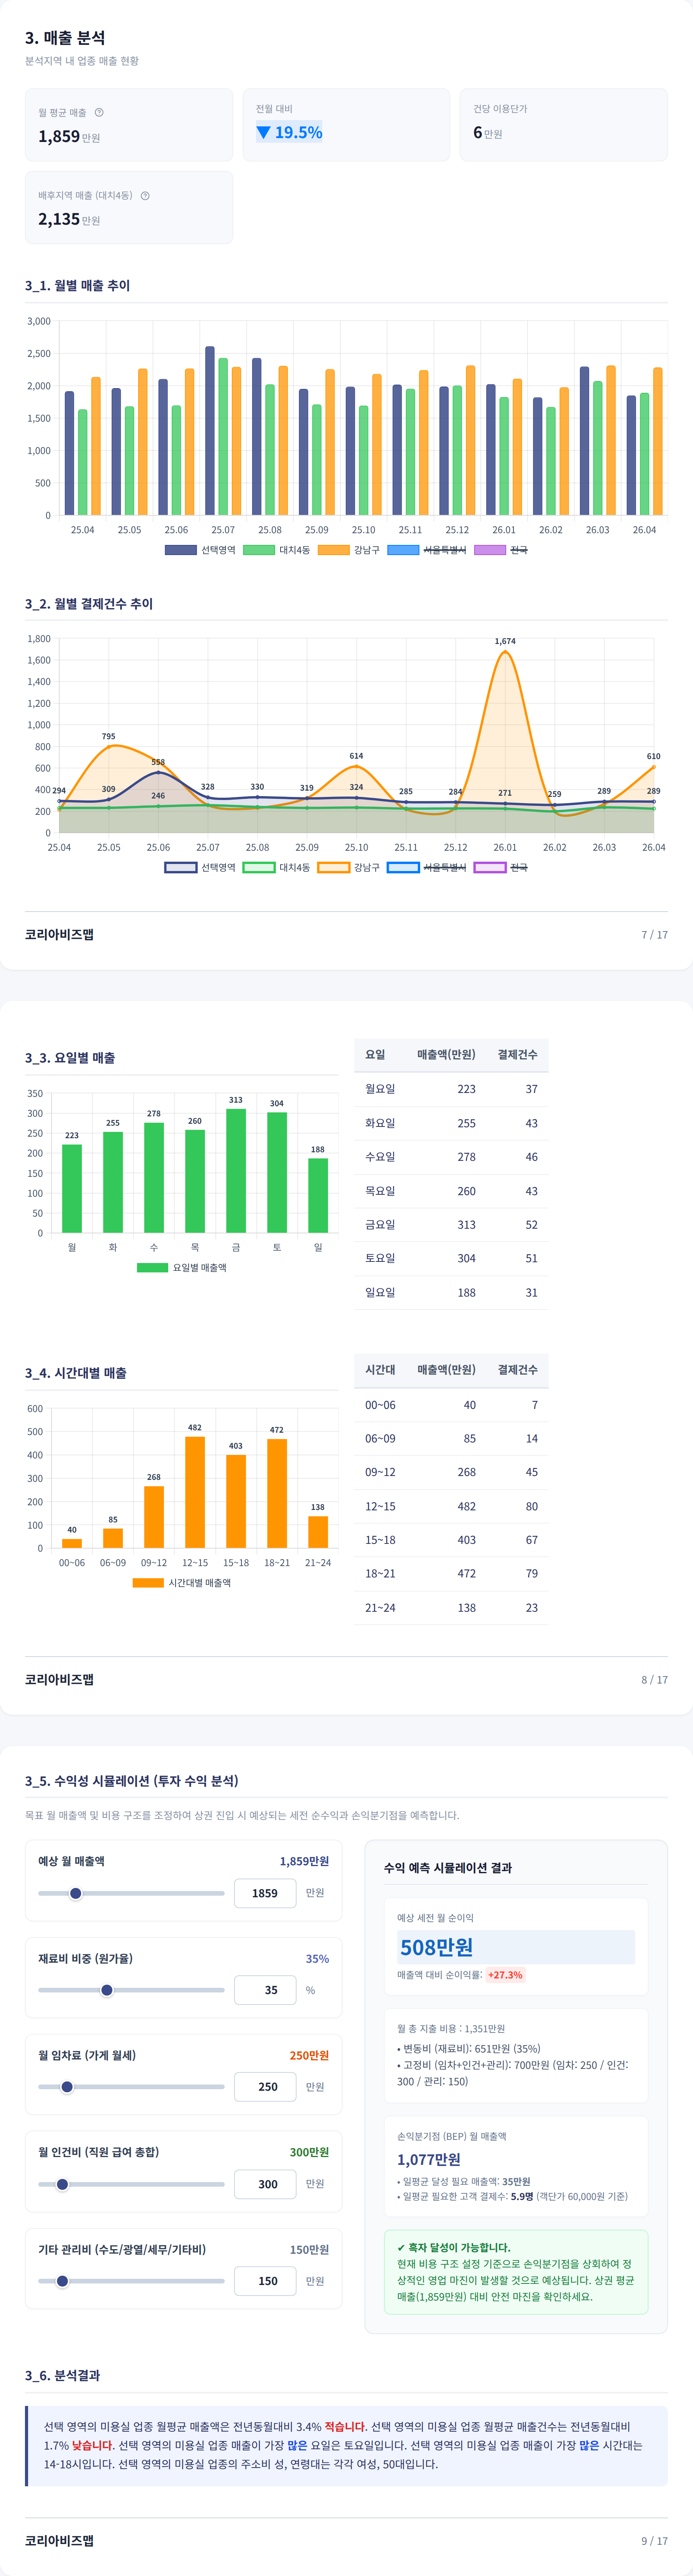
Task: Click the 건당 이용단가 card value
Action: (x=488, y=132)
